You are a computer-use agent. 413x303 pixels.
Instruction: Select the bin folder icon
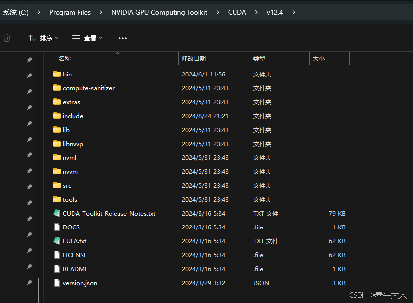coord(57,74)
